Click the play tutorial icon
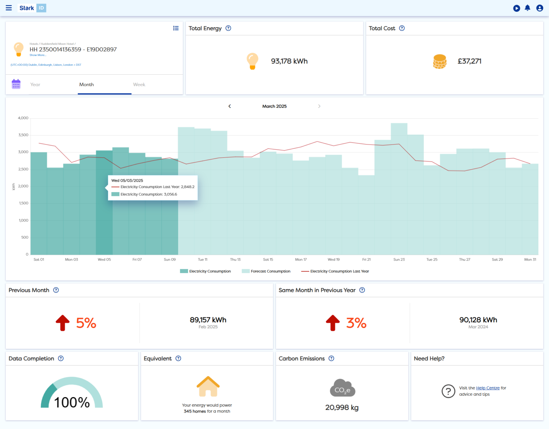549x429 pixels. (x=516, y=8)
